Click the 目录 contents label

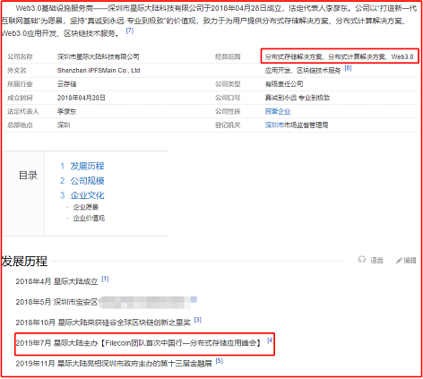click(x=28, y=176)
